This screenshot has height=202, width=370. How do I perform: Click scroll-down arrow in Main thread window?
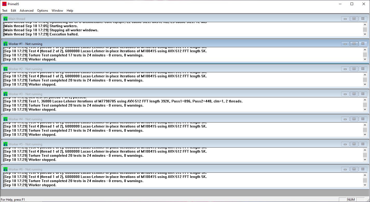tap(365, 34)
